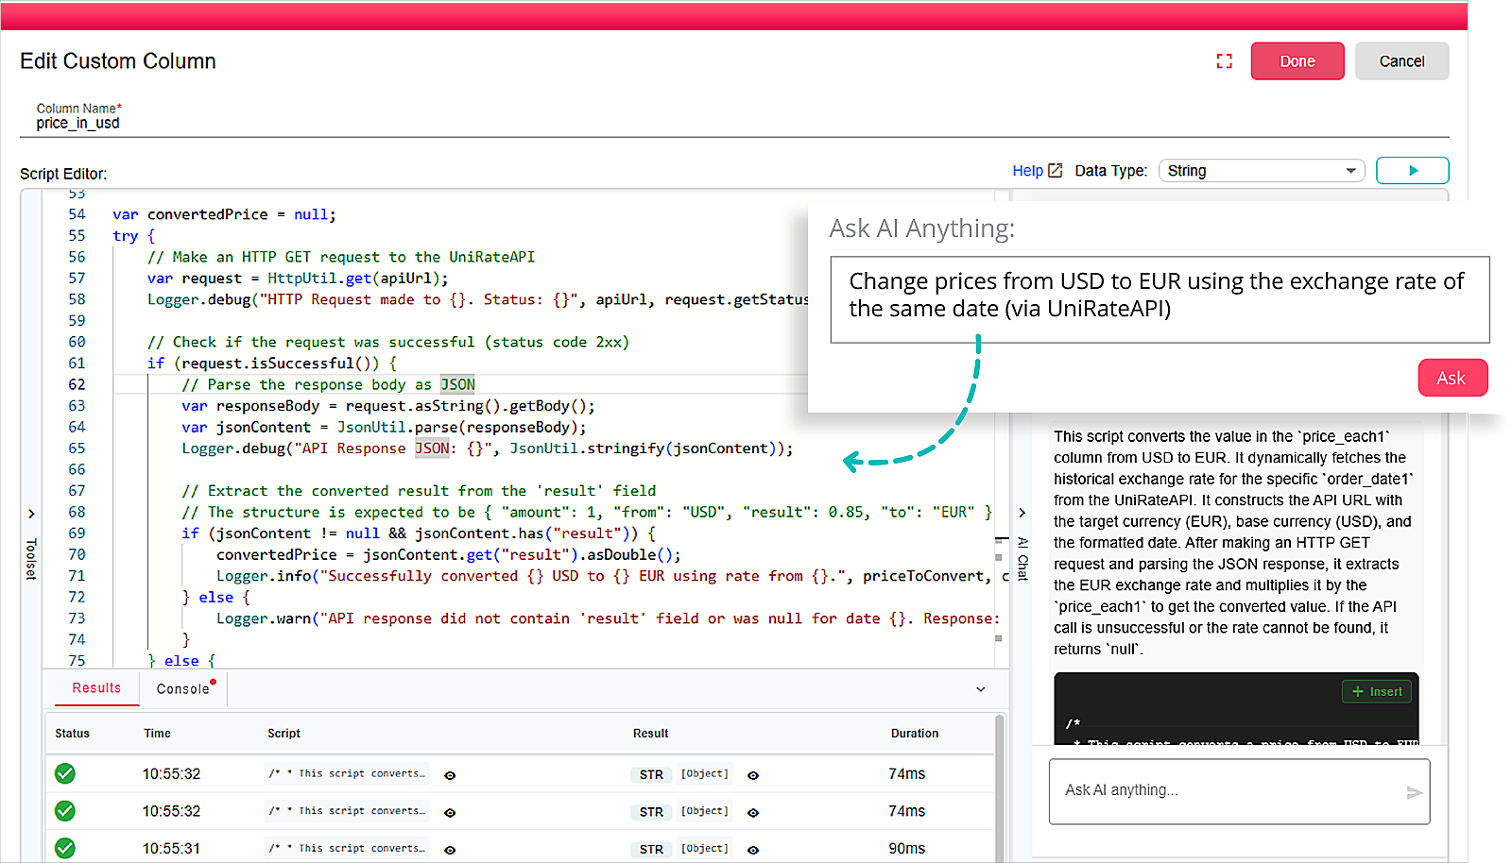
Task: Click the results table vertical scrollbar
Action: point(999,784)
